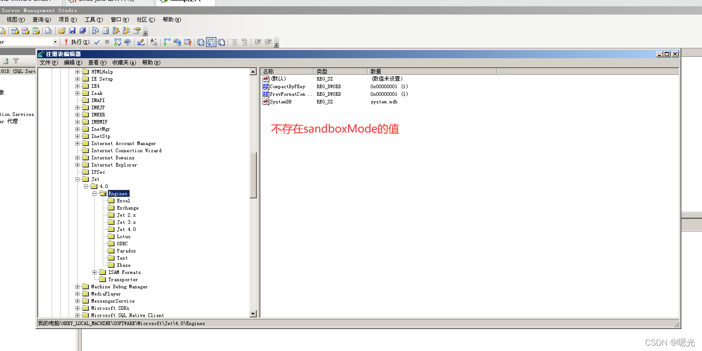The height and width of the screenshot is (351, 702).
Task: Select the ODBC engine subkey
Action: pos(122,244)
